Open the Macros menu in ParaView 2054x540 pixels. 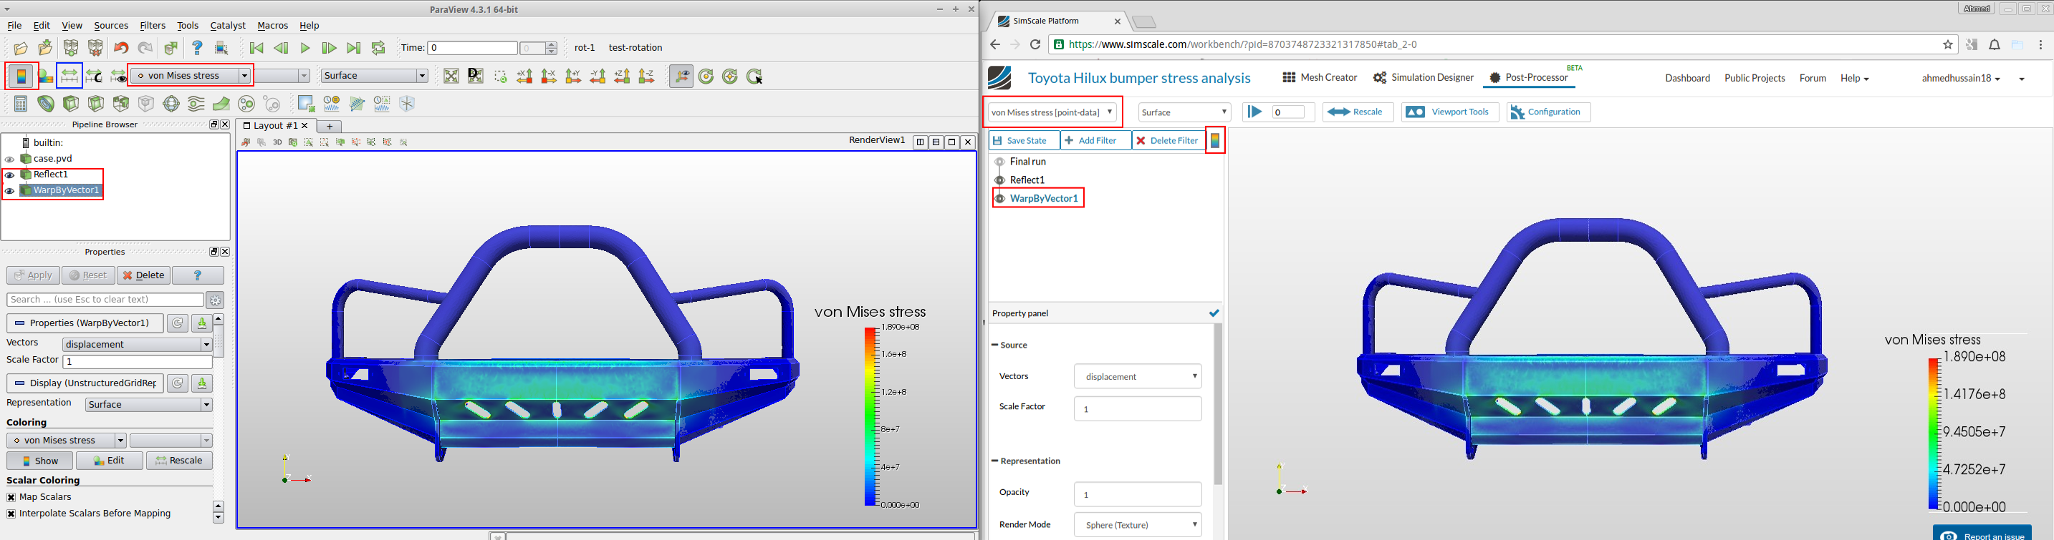273,26
